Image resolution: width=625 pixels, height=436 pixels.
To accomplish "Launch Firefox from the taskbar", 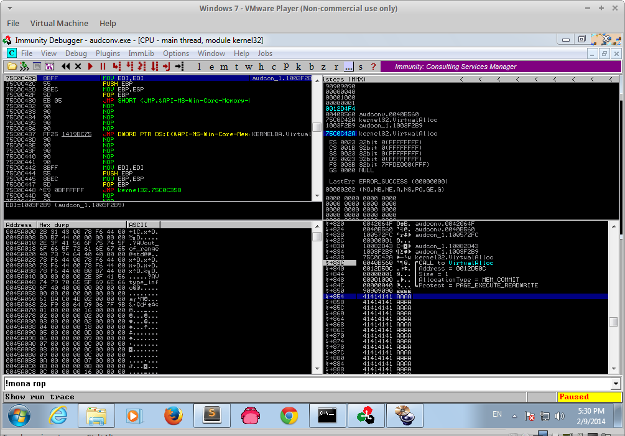I will coord(174,416).
